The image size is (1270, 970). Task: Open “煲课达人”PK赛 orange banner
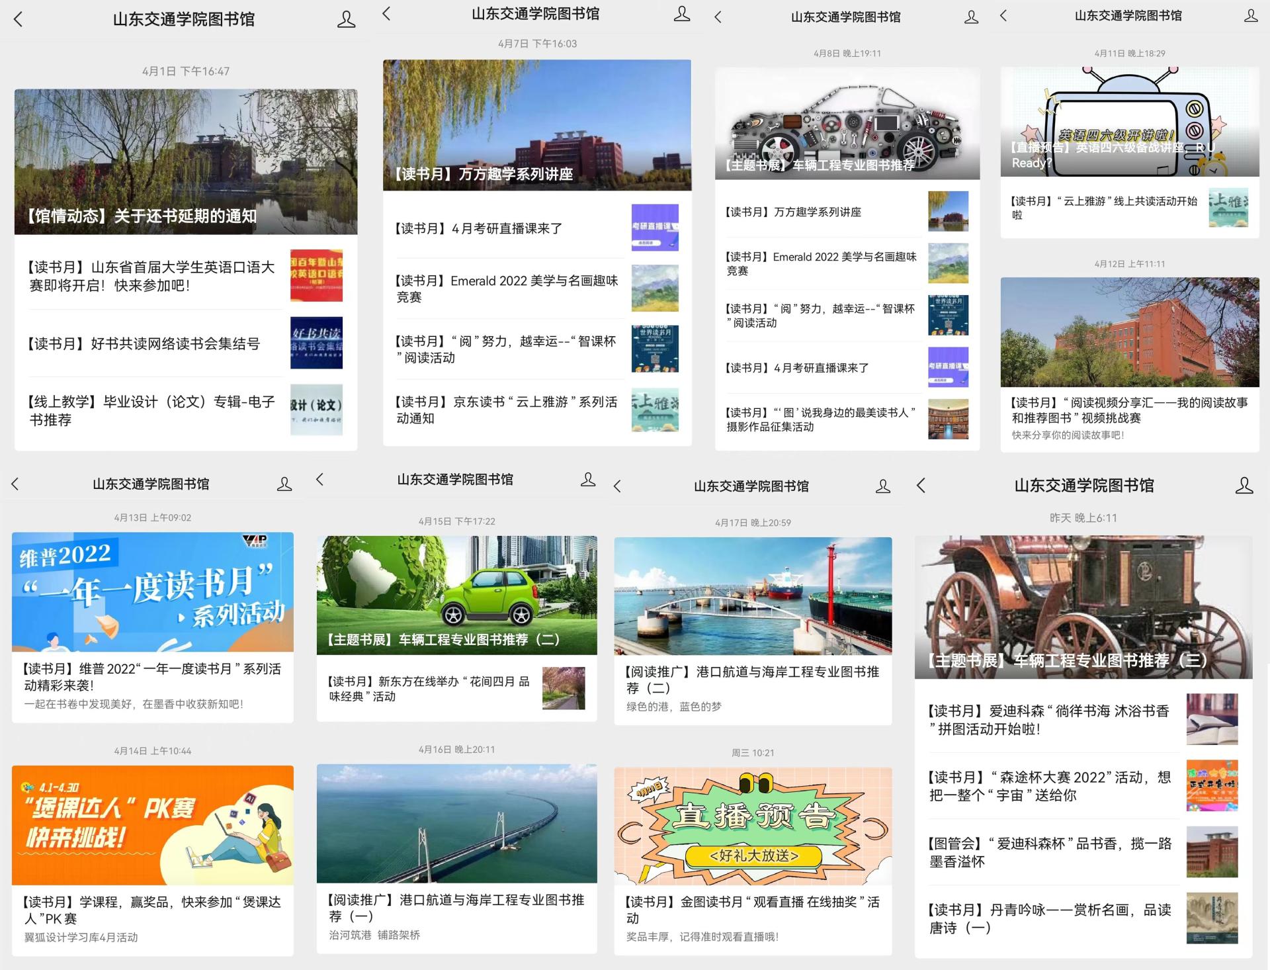pyautogui.click(x=152, y=824)
